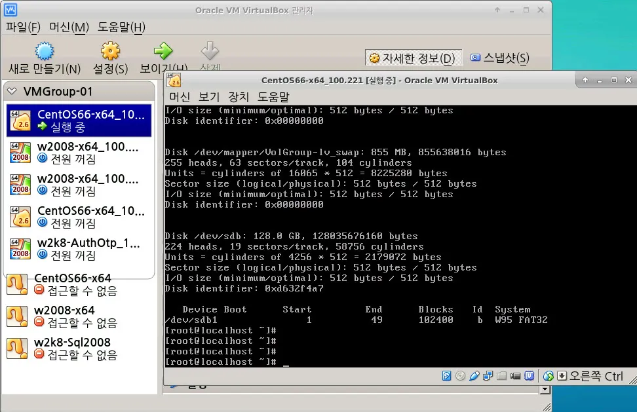Open 머신 menu in the VM window

180,96
